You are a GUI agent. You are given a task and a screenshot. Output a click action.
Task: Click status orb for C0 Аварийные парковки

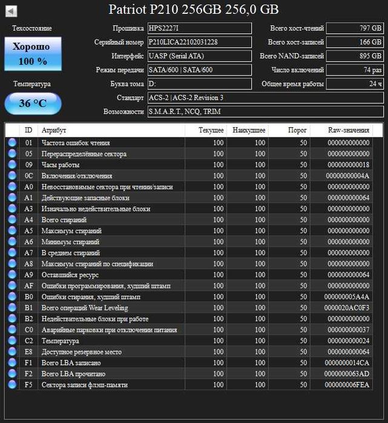click(x=12, y=330)
